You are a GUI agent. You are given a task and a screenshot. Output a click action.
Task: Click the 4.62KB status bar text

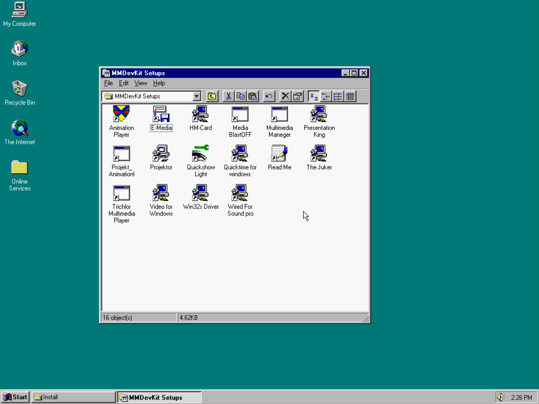[x=189, y=318]
